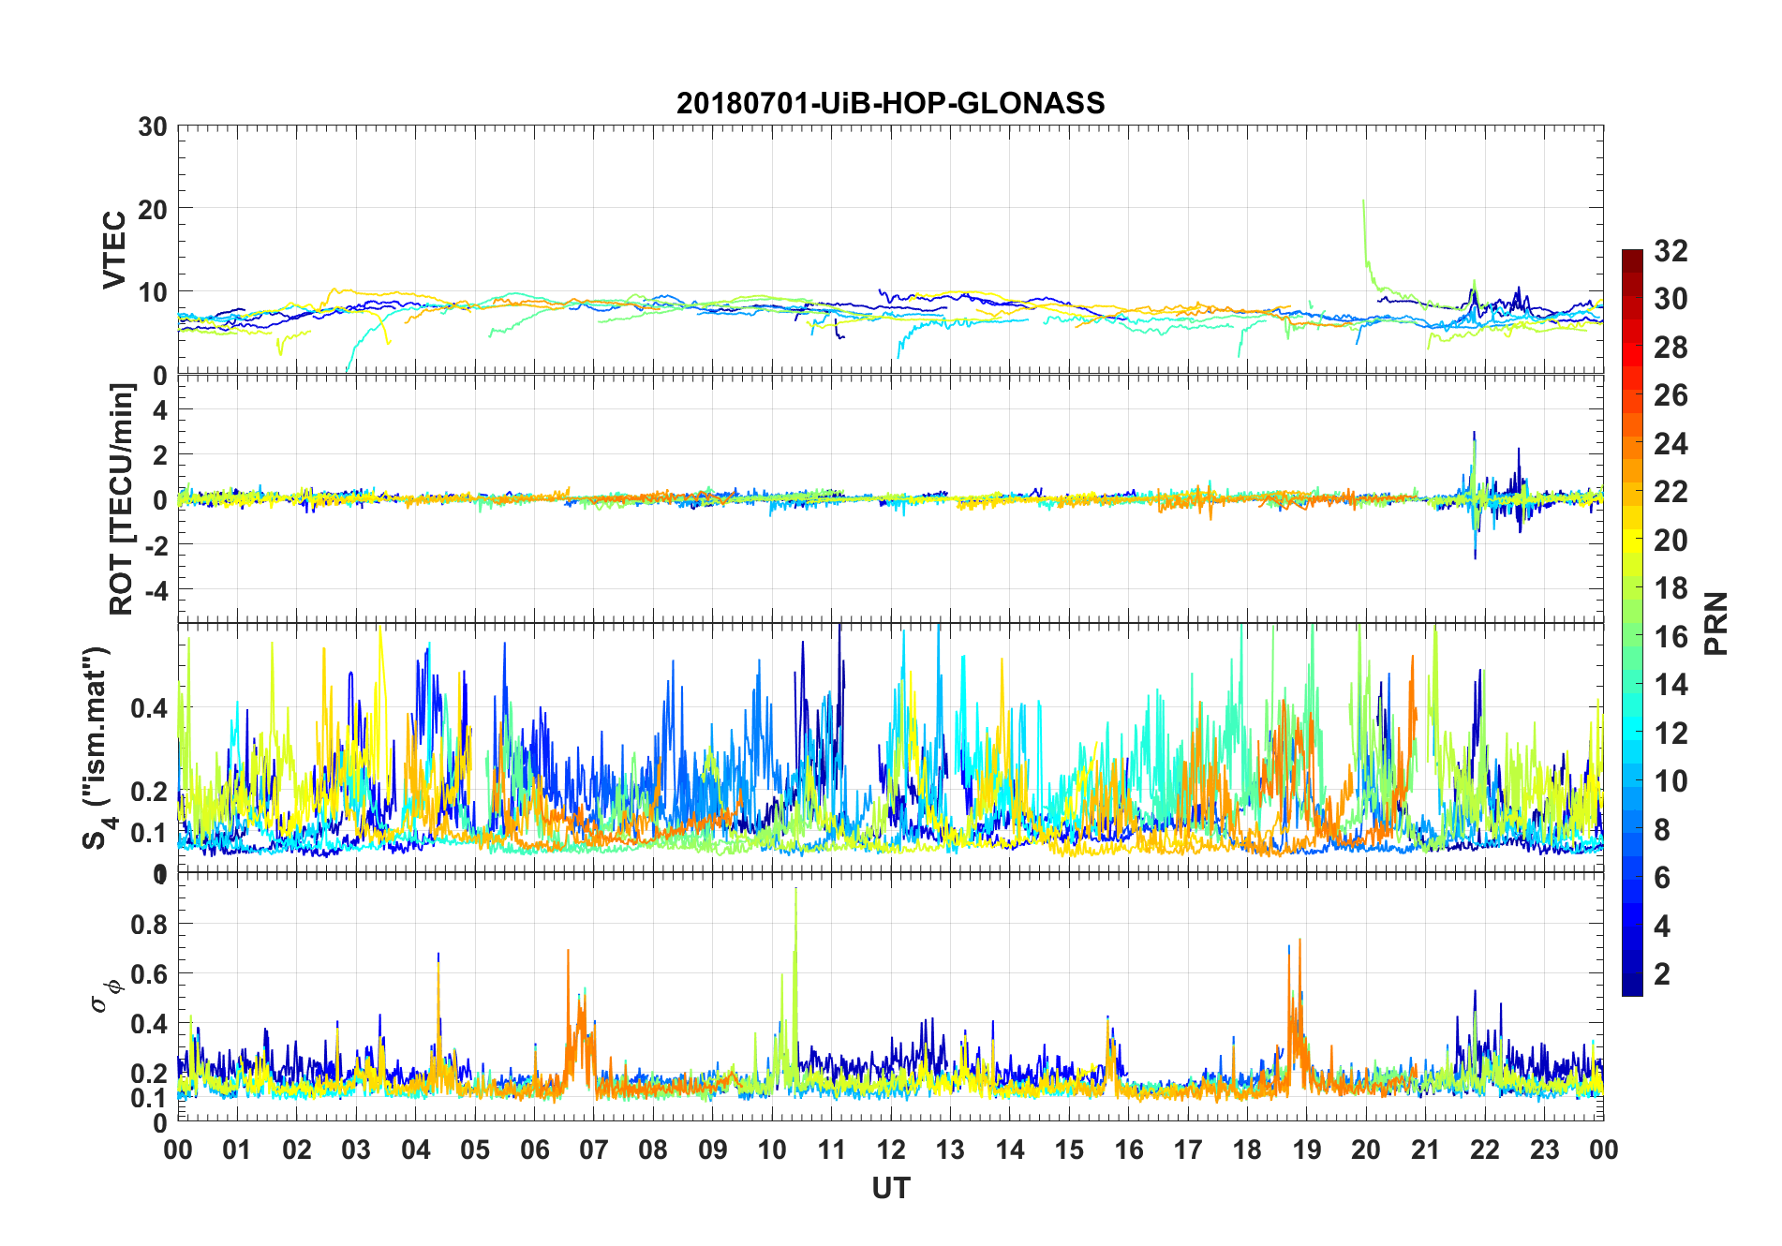The height and width of the screenshot is (1246, 1782).
Task: Click the dark red top of PRN colorbar
Action: tap(1632, 256)
